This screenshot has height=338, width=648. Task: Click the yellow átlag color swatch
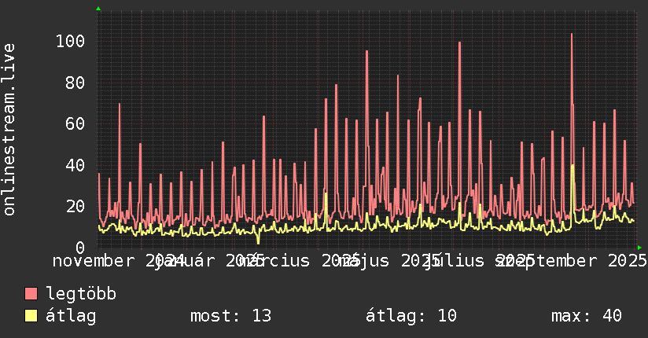[31, 315]
